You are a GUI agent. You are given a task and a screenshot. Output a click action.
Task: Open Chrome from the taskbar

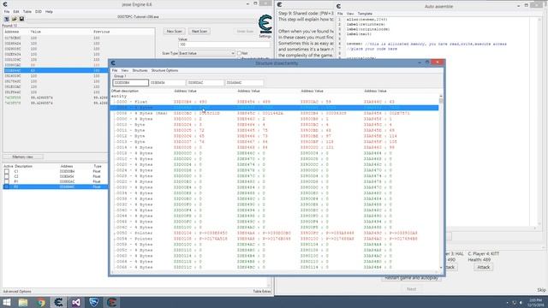[x=41, y=302]
